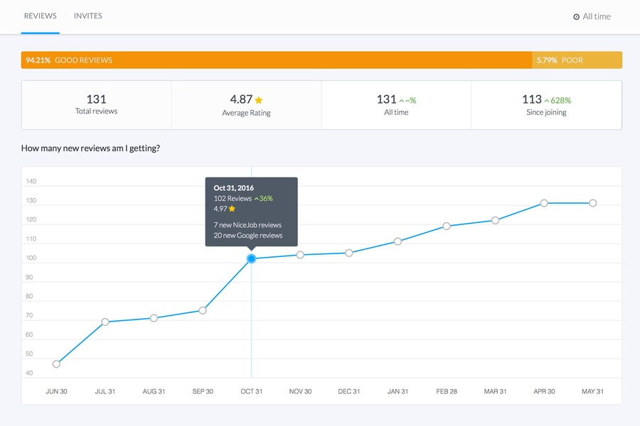Click the FEB 28 x-axis label
640x426 pixels.
pyautogui.click(x=447, y=391)
